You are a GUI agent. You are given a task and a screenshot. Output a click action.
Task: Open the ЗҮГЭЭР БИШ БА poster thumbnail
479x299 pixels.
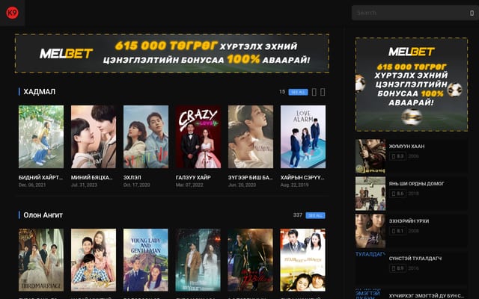(x=251, y=137)
